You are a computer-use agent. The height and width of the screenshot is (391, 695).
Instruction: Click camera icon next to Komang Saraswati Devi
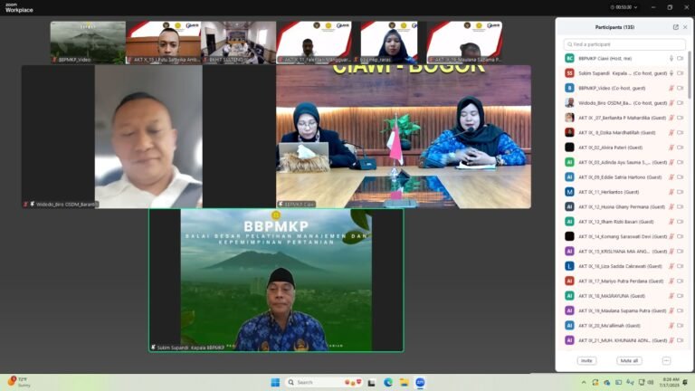click(680, 236)
